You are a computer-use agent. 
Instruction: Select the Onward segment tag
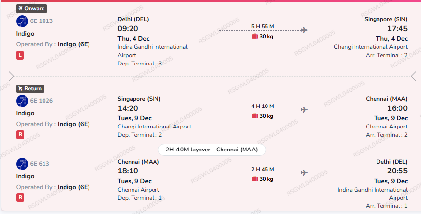click(31, 8)
